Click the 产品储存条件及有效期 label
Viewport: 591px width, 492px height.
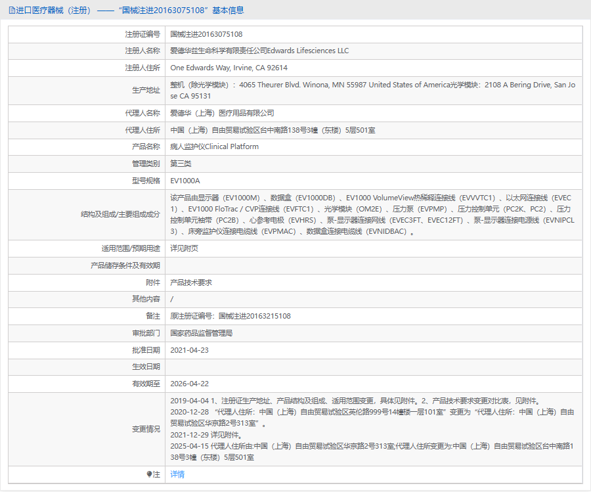tap(125, 266)
